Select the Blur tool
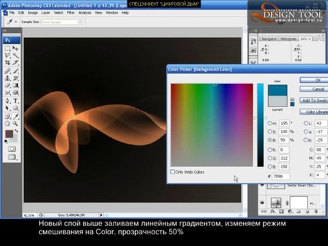The height and width of the screenshot is (246, 328). coord(8,92)
